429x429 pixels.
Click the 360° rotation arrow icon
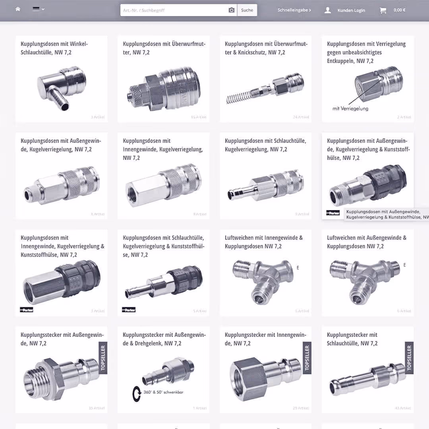137,394
